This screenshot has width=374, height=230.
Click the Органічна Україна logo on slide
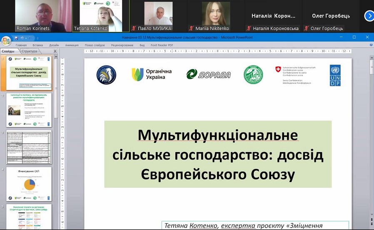coord(152,74)
